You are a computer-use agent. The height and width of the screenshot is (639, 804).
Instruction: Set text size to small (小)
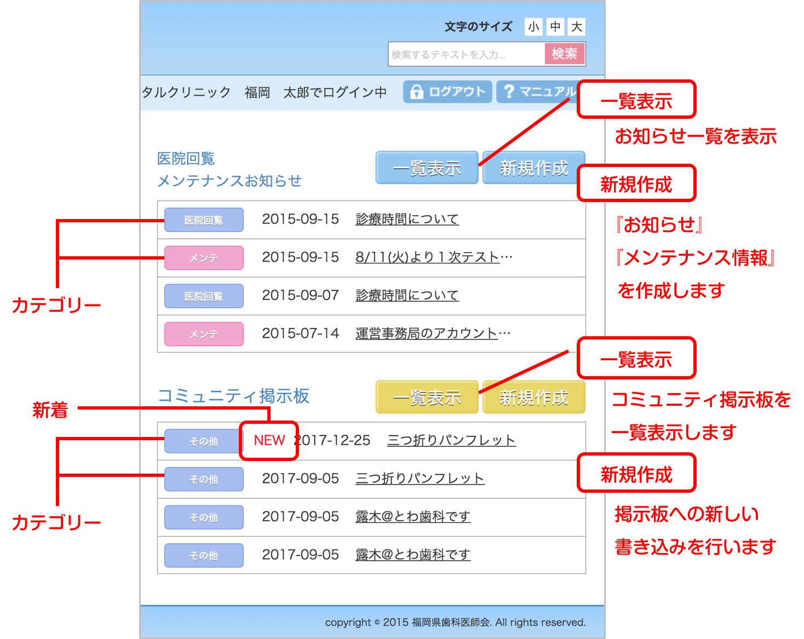[x=533, y=27]
